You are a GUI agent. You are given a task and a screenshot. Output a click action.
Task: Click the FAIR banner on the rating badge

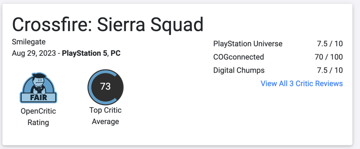(x=38, y=97)
